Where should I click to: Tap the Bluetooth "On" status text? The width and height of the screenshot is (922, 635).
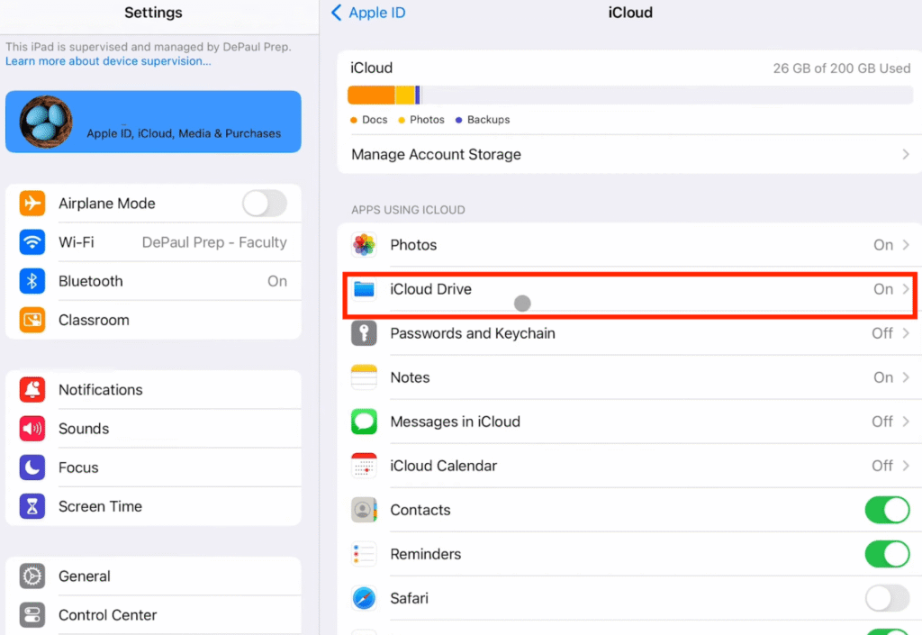(x=277, y=281)
